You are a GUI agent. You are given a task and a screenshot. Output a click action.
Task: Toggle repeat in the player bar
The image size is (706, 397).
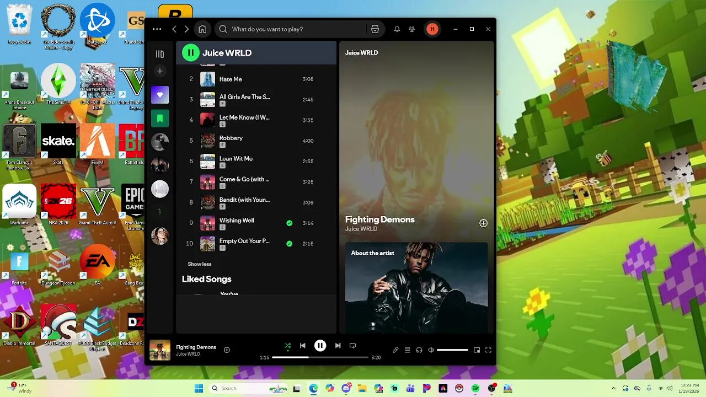click(352, 346)
